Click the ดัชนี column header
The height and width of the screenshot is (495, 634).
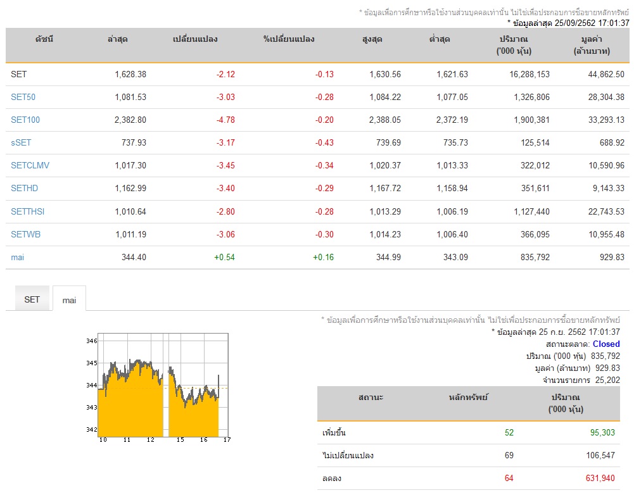click(x=44, y=39)
